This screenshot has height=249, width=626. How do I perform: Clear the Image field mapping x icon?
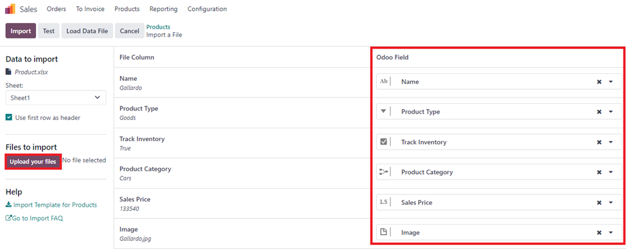click(x=599, y=233)
